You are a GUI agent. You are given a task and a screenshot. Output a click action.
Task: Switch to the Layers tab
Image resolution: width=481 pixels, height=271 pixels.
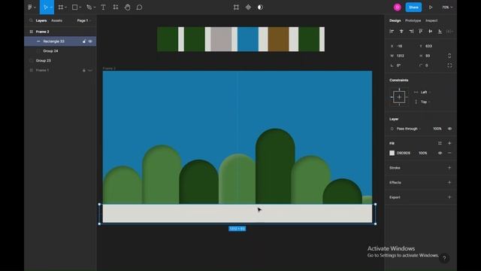(x=41, y=20)
